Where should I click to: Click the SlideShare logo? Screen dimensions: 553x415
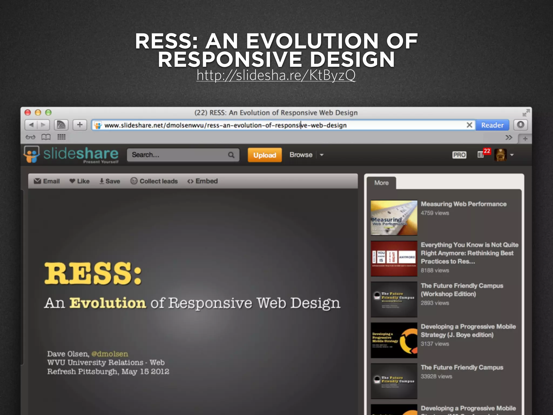tap(71, 155)
